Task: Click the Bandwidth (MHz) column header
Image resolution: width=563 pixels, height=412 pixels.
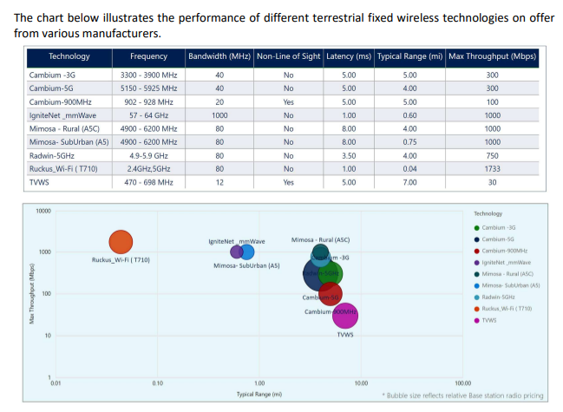Action: (219, 56)
